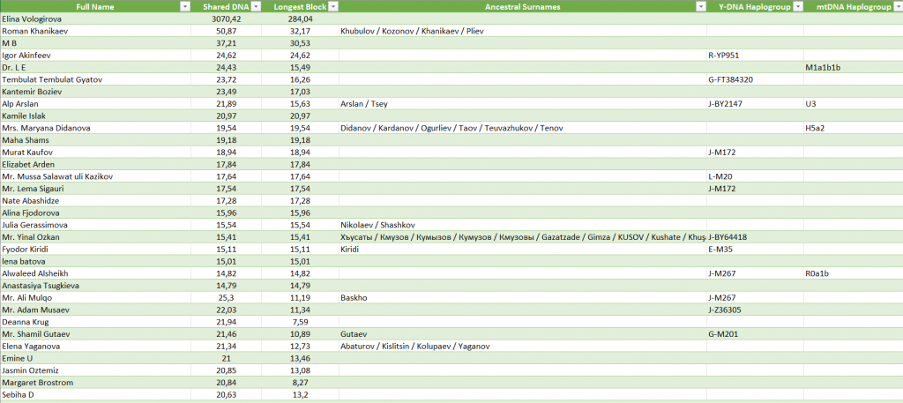
Task: Select the Arslan / Tsey surnames cell
Action: [363, 103]
